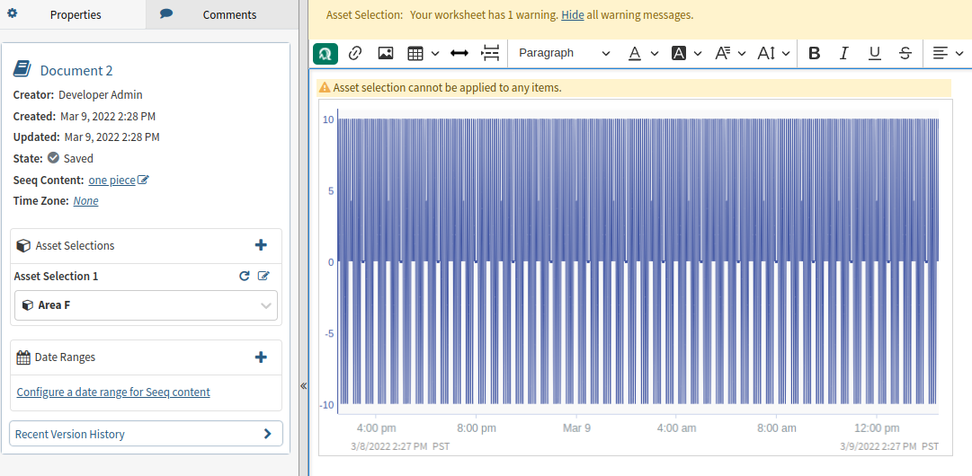Open the Paragraph style dropdown

564,53
